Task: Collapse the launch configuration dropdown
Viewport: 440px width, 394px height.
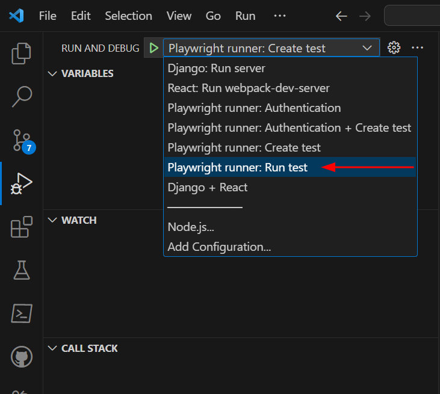Action: 271,48
